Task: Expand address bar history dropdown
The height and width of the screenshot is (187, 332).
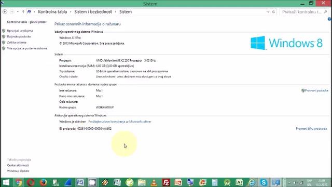Action: coord(268,12)
